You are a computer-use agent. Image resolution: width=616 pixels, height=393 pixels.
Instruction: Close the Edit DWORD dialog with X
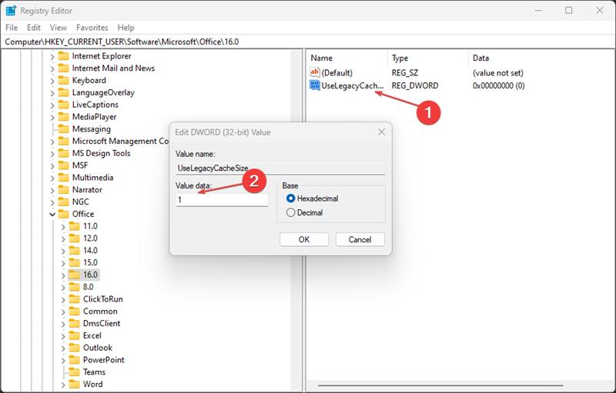pyautogui.click(x=381, y=132)
